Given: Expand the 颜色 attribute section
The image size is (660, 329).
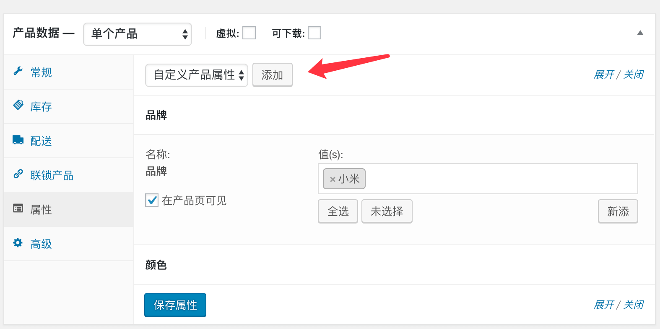Looking at the screenshot, I should pos(394,265).
